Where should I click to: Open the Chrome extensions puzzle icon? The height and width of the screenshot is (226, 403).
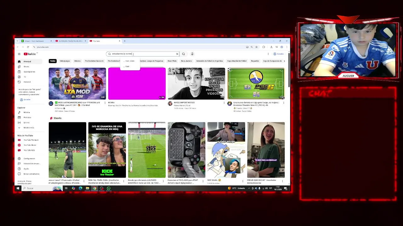(x=264, y=47)
